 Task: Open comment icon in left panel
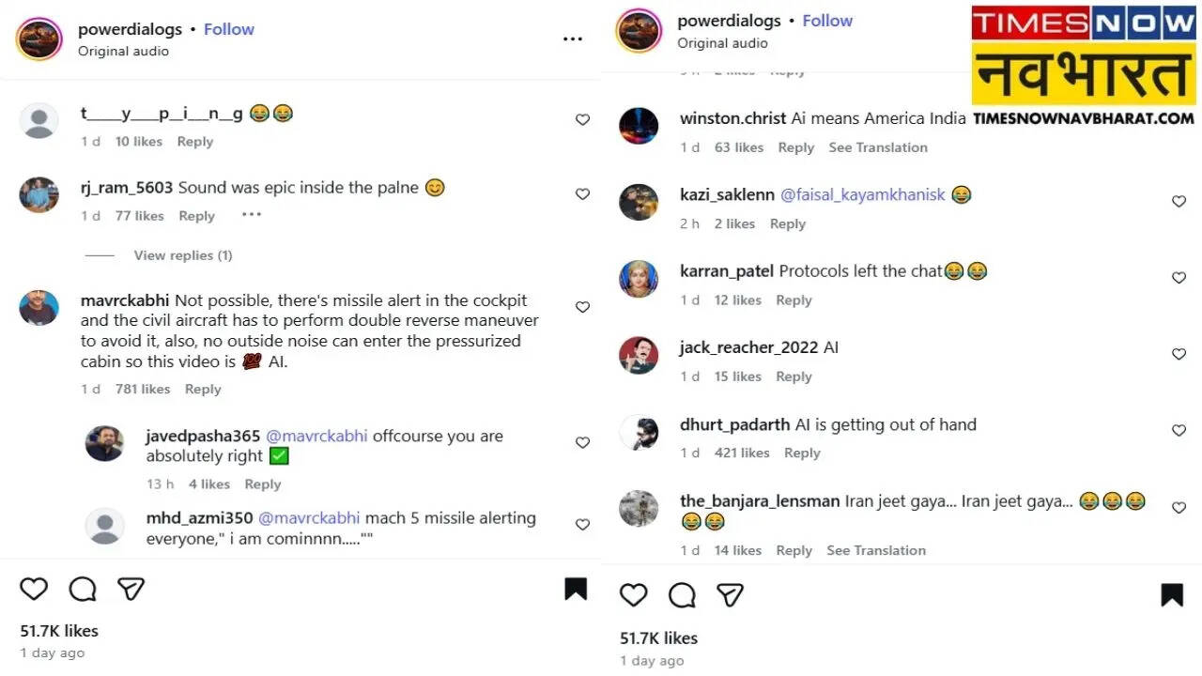(83, 589)
